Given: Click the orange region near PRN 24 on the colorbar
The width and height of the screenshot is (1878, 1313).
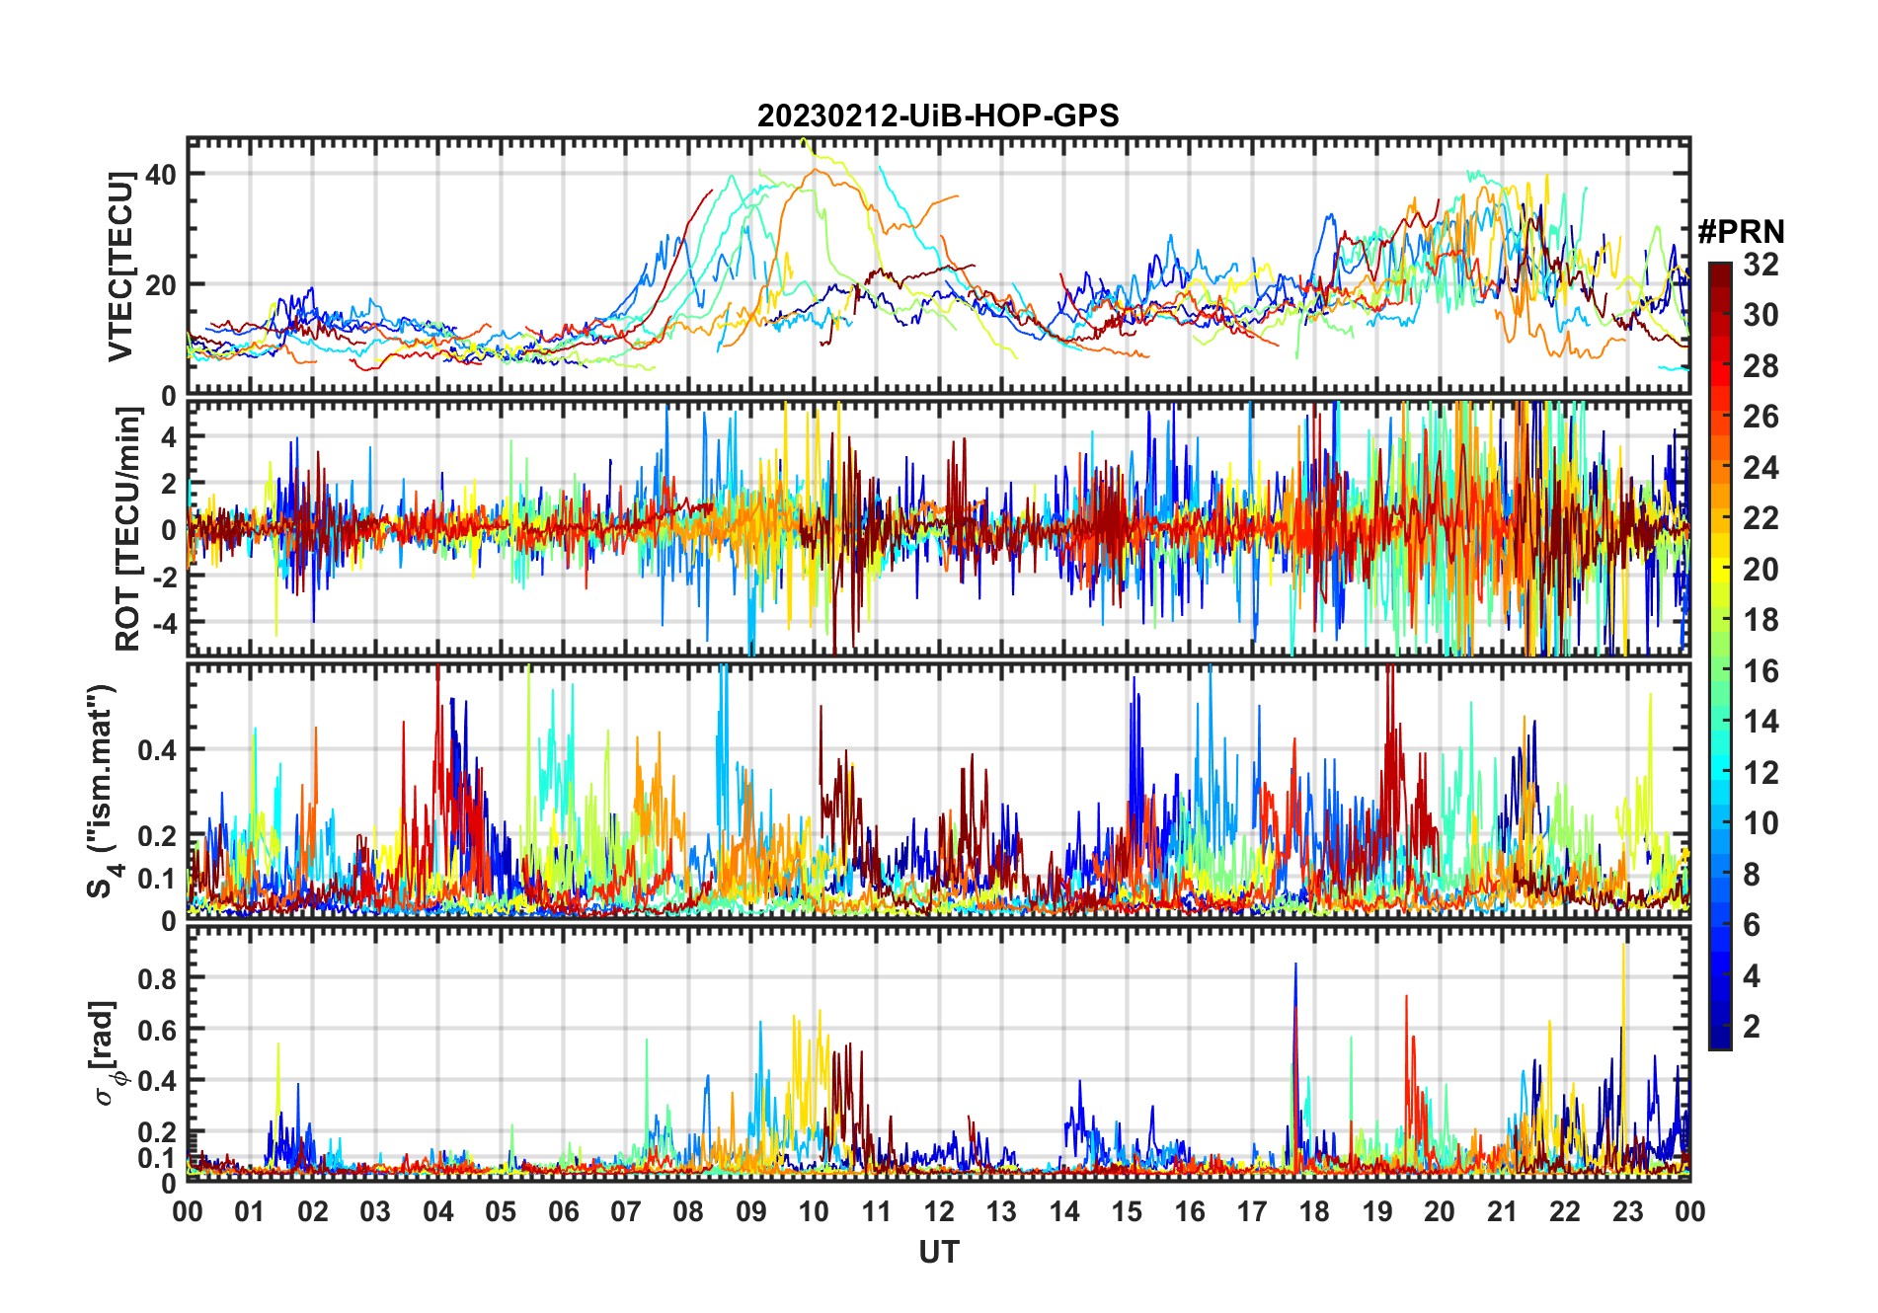Looking at the screenshot, I should pos(1720,468).
